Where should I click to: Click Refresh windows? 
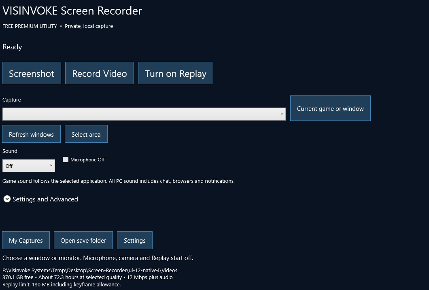coord(32,134)
